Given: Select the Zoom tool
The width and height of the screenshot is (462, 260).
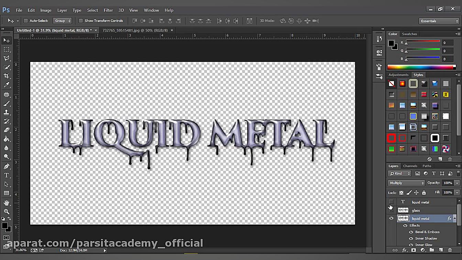Looking at the screenshot, I should pos(7,212).
